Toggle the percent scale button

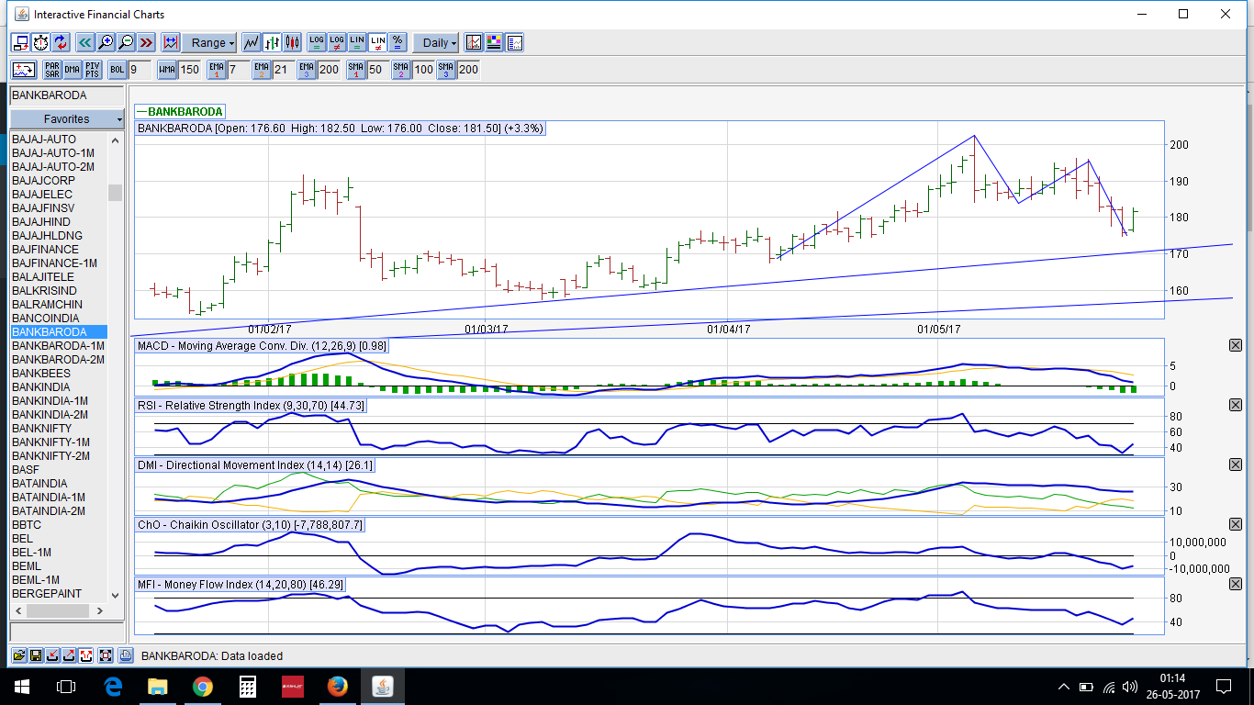(x=397, y=42)
